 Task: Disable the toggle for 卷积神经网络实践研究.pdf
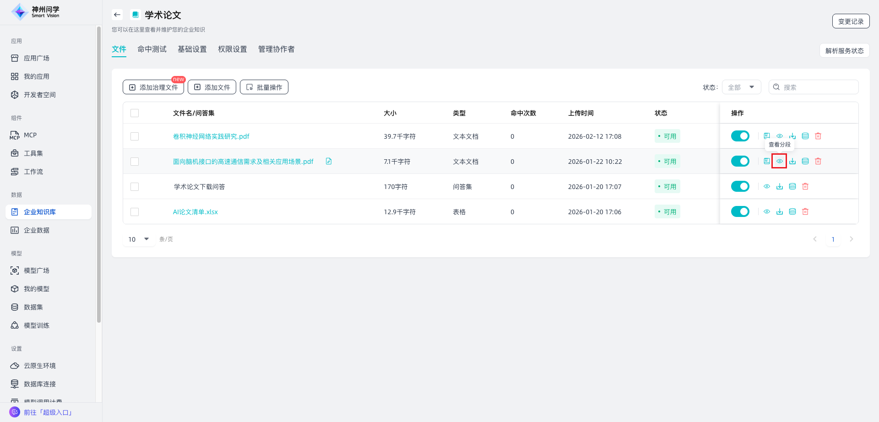tap(740, 136)
